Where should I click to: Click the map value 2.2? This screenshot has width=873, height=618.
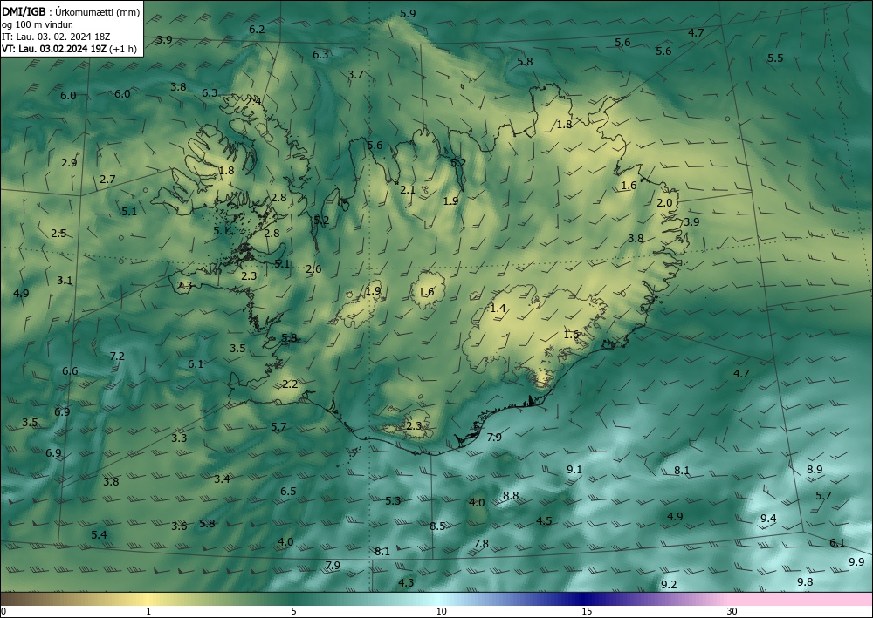point(290,384)
